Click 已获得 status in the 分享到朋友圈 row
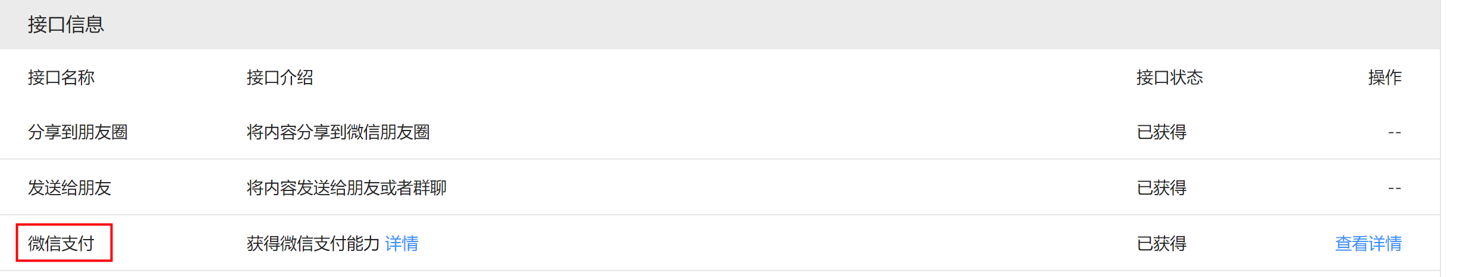Image resolution: width=1469 pixels, height=277 pixels. pos(1162,132)
